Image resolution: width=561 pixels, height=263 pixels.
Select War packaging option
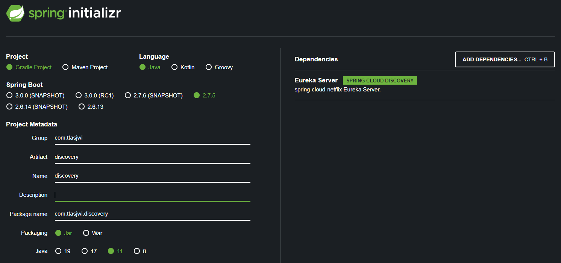click(x=92, y=233)
